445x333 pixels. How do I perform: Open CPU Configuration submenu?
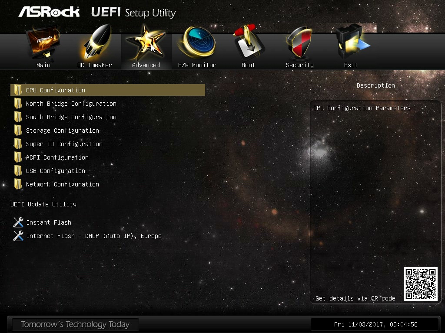click(108, 90)
